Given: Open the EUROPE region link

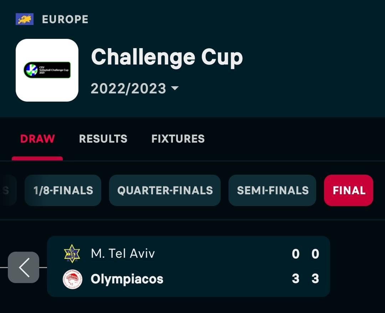Looking at the screenshot, I should tap(65, 19).
